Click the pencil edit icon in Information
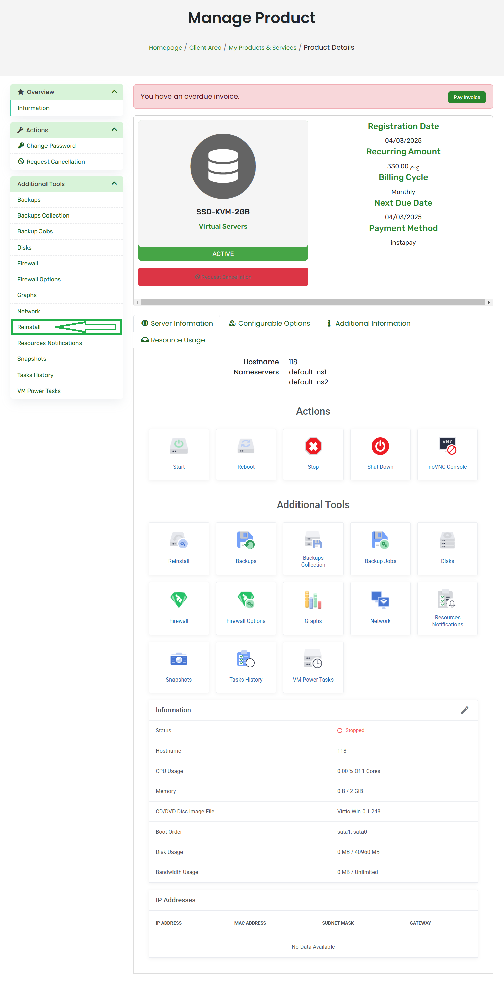Screen dimensions: 504x982 point(464,710)
